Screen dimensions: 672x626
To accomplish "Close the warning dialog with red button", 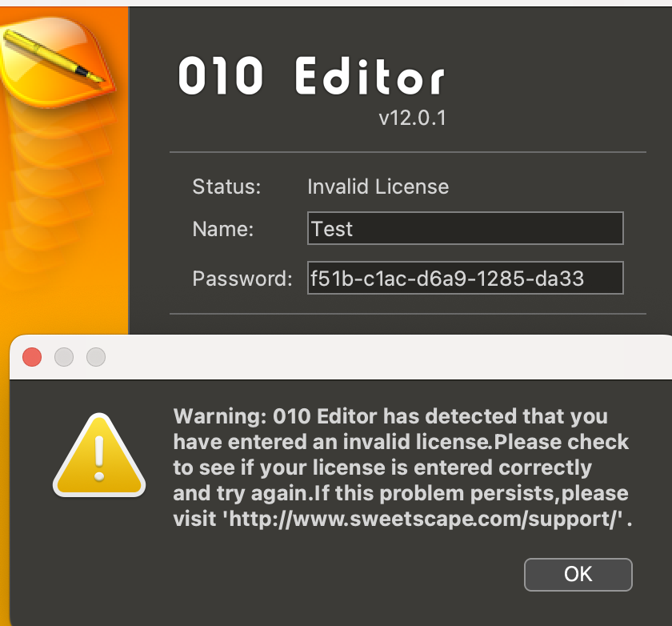I will [32, 357].
